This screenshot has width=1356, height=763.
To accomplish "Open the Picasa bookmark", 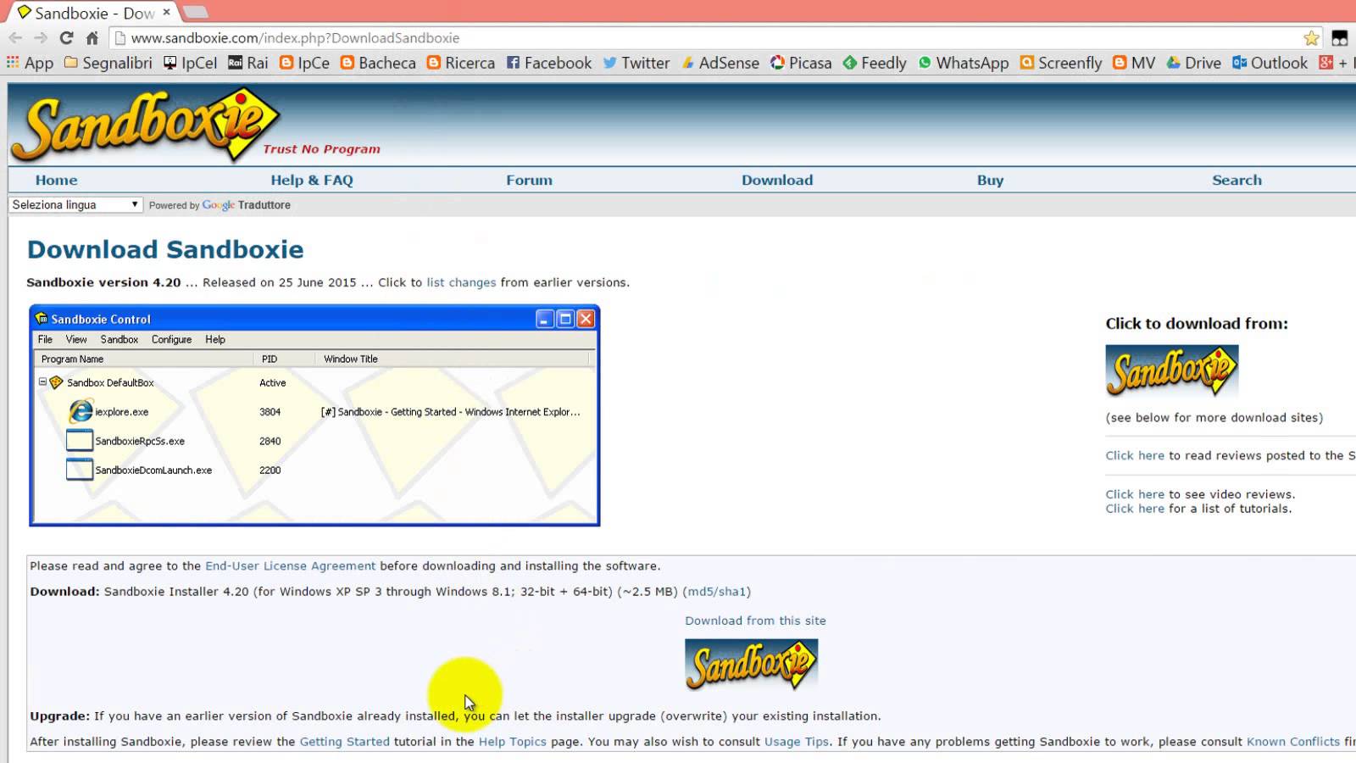I will [x=801, y=63].
